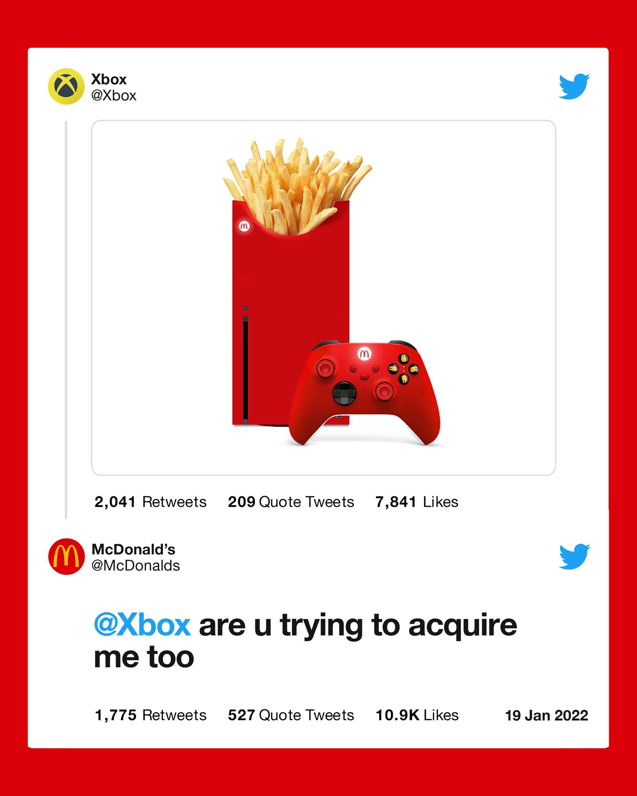Click the McDonald's golden arches avatar
Viewport: 637px width, 796px height.
pyautogui.click(x=66, y=557)
